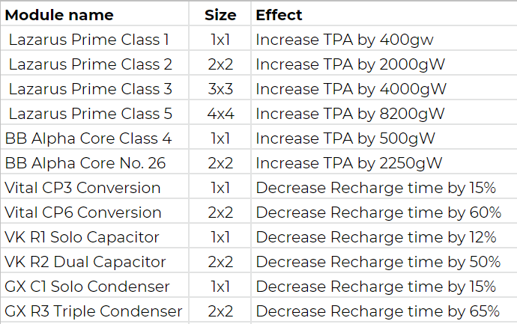Click the 'Lazarus Prime Class 1' cell
Image resolution: width=517 pixels, height=324 pixels.
pos(89,40)
